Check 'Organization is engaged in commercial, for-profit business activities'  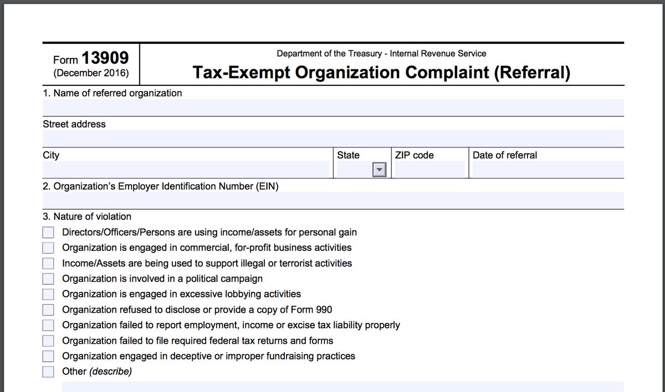(48, 247)
